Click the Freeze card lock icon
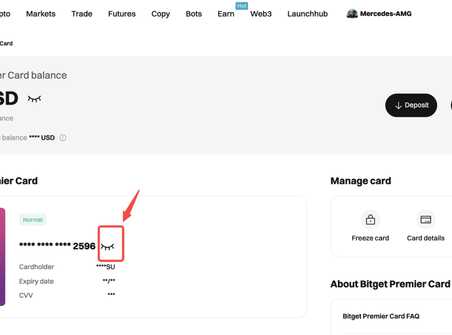Image resolution: width=452 pixels, height=335 pixels. (x=370, y=220)
